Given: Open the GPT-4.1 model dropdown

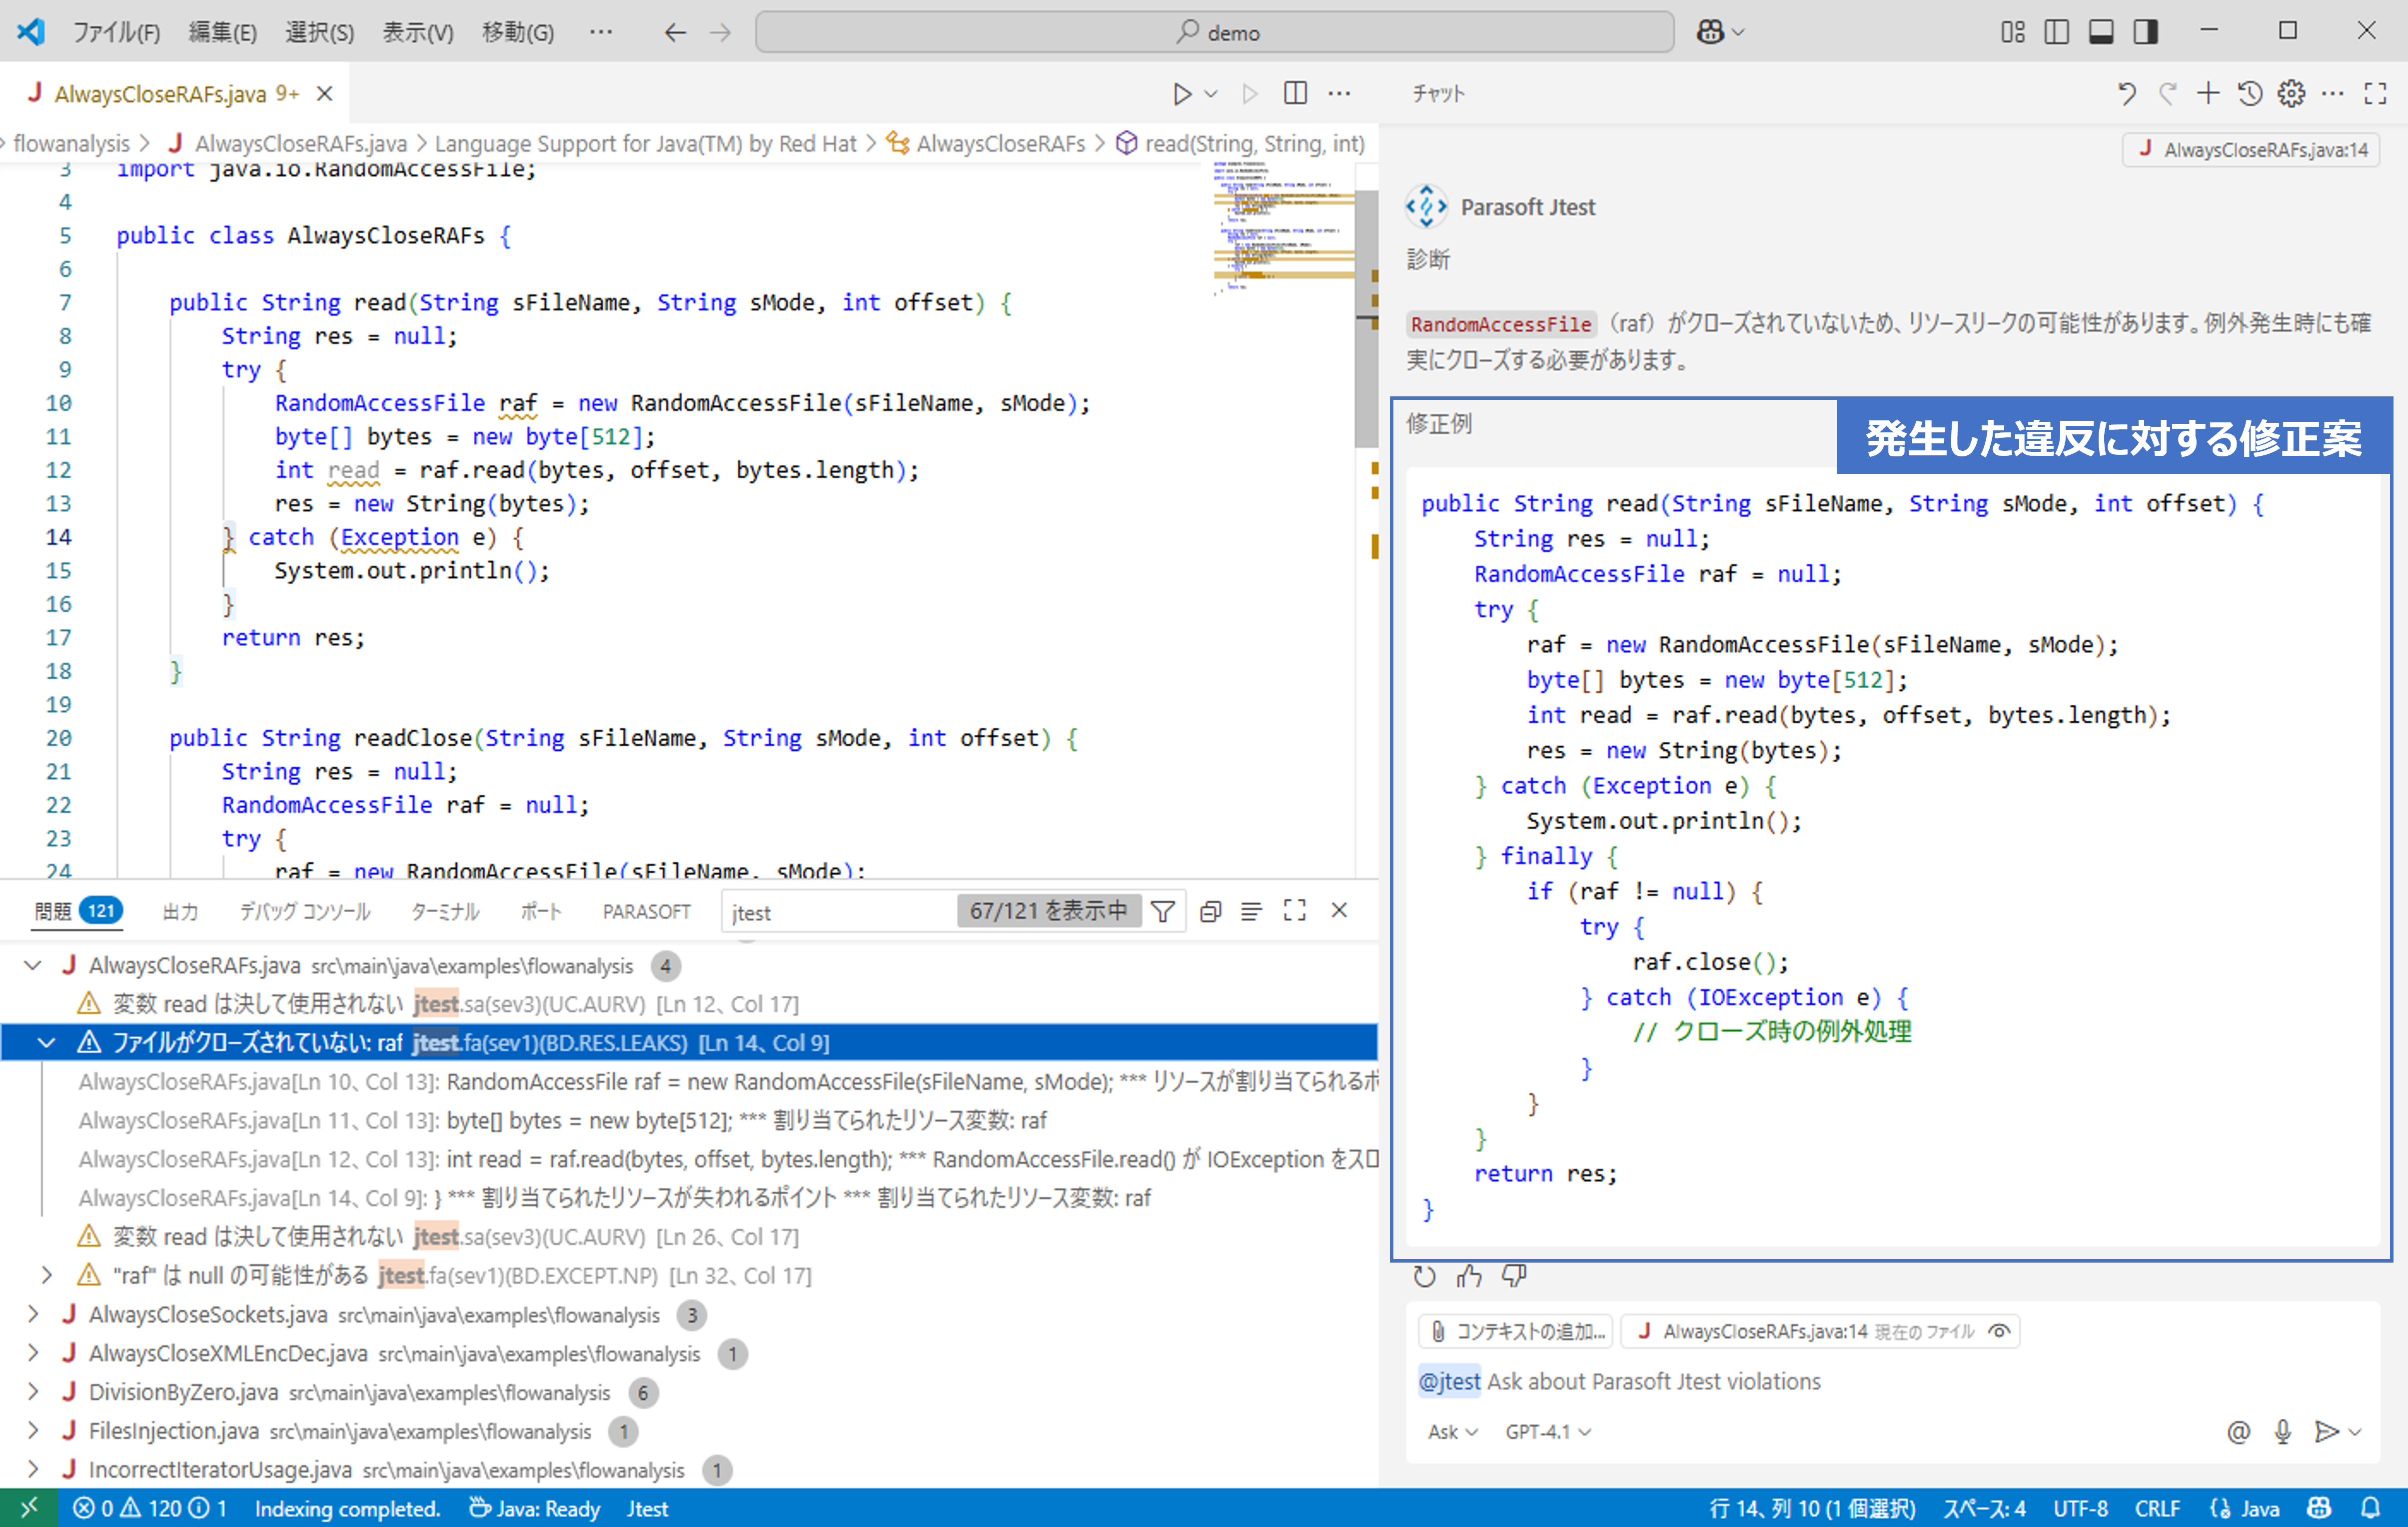Looking at the screenshot, I should click(x=1547, y=1432).
